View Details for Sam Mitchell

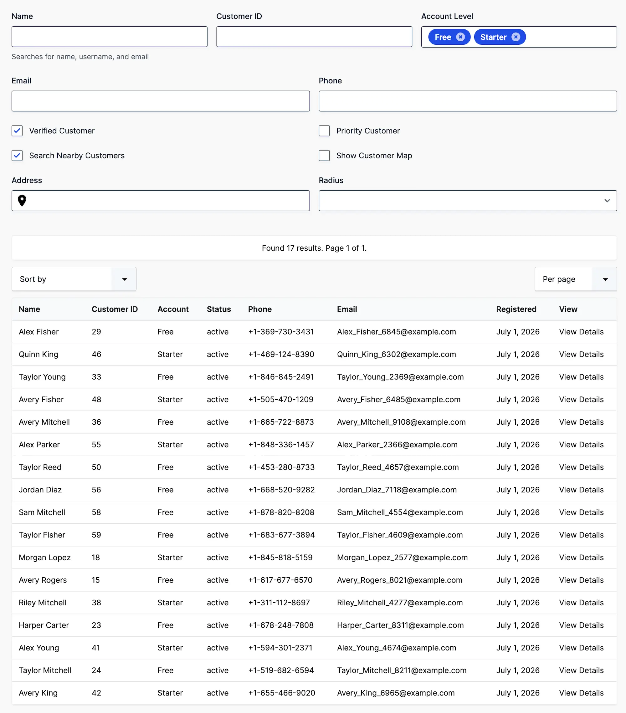pyautogui.click(x=581, y=512)
